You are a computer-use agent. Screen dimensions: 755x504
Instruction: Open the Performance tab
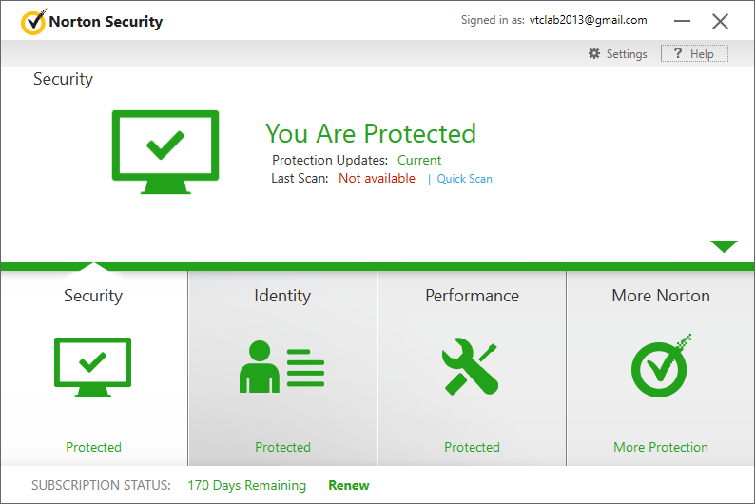(x=472, y=296)
